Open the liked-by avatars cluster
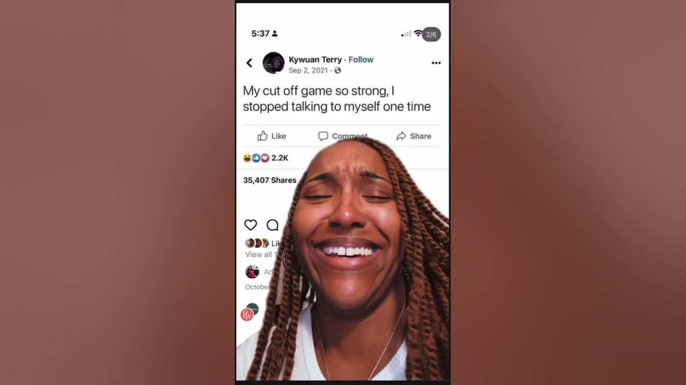Image resolution: width=686 pixels, height=385 pixels. (x=257, y=243)
